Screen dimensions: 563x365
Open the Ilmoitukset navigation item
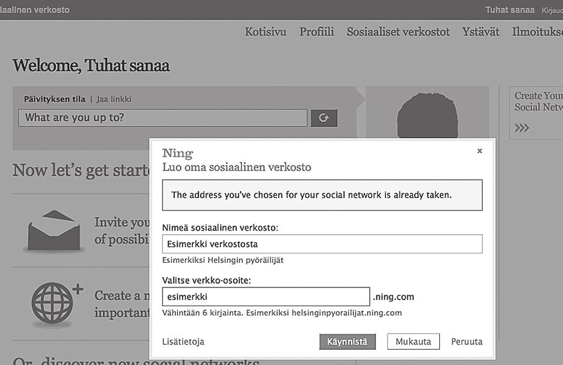click(x=537, y=31)
